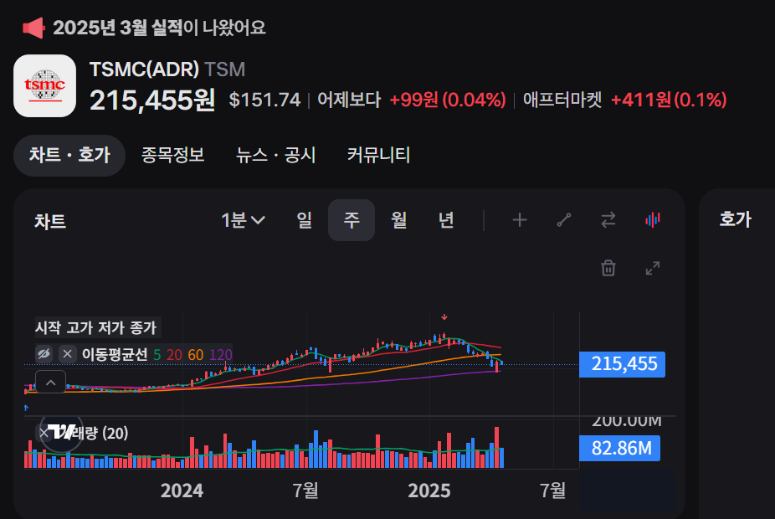The width and height of the screenshot is (775, 519).
Task: Click the TSMC company logo
Action: 45,86
